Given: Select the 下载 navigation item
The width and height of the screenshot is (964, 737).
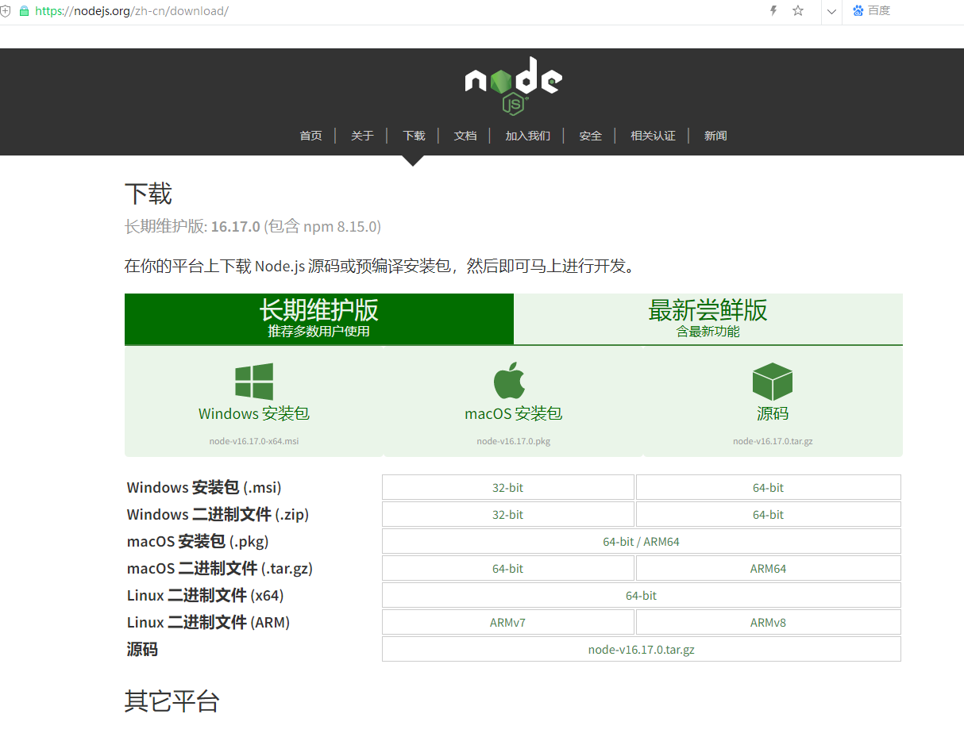Looking at the screenshot, I should tap(414, 136).
